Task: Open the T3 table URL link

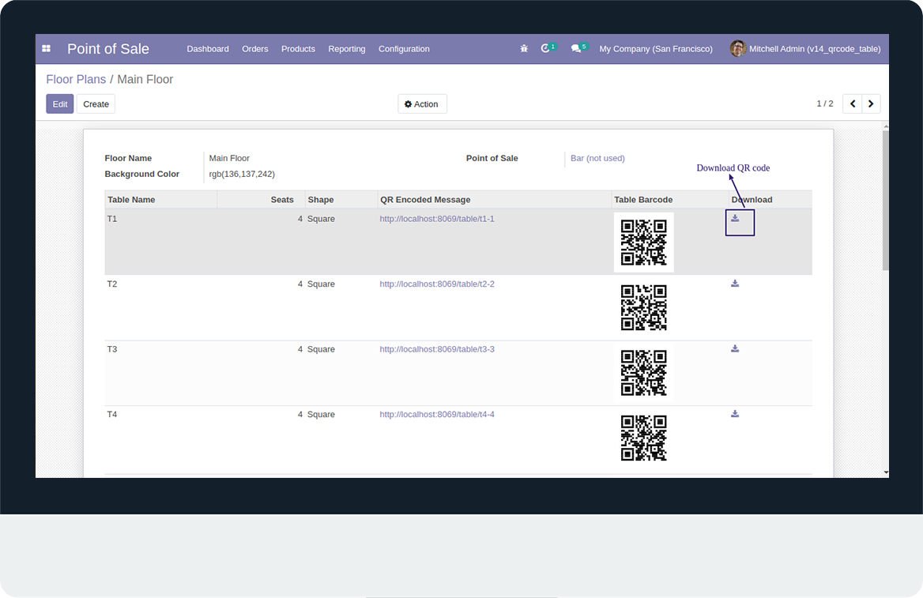Action: [x=437, y=350]
